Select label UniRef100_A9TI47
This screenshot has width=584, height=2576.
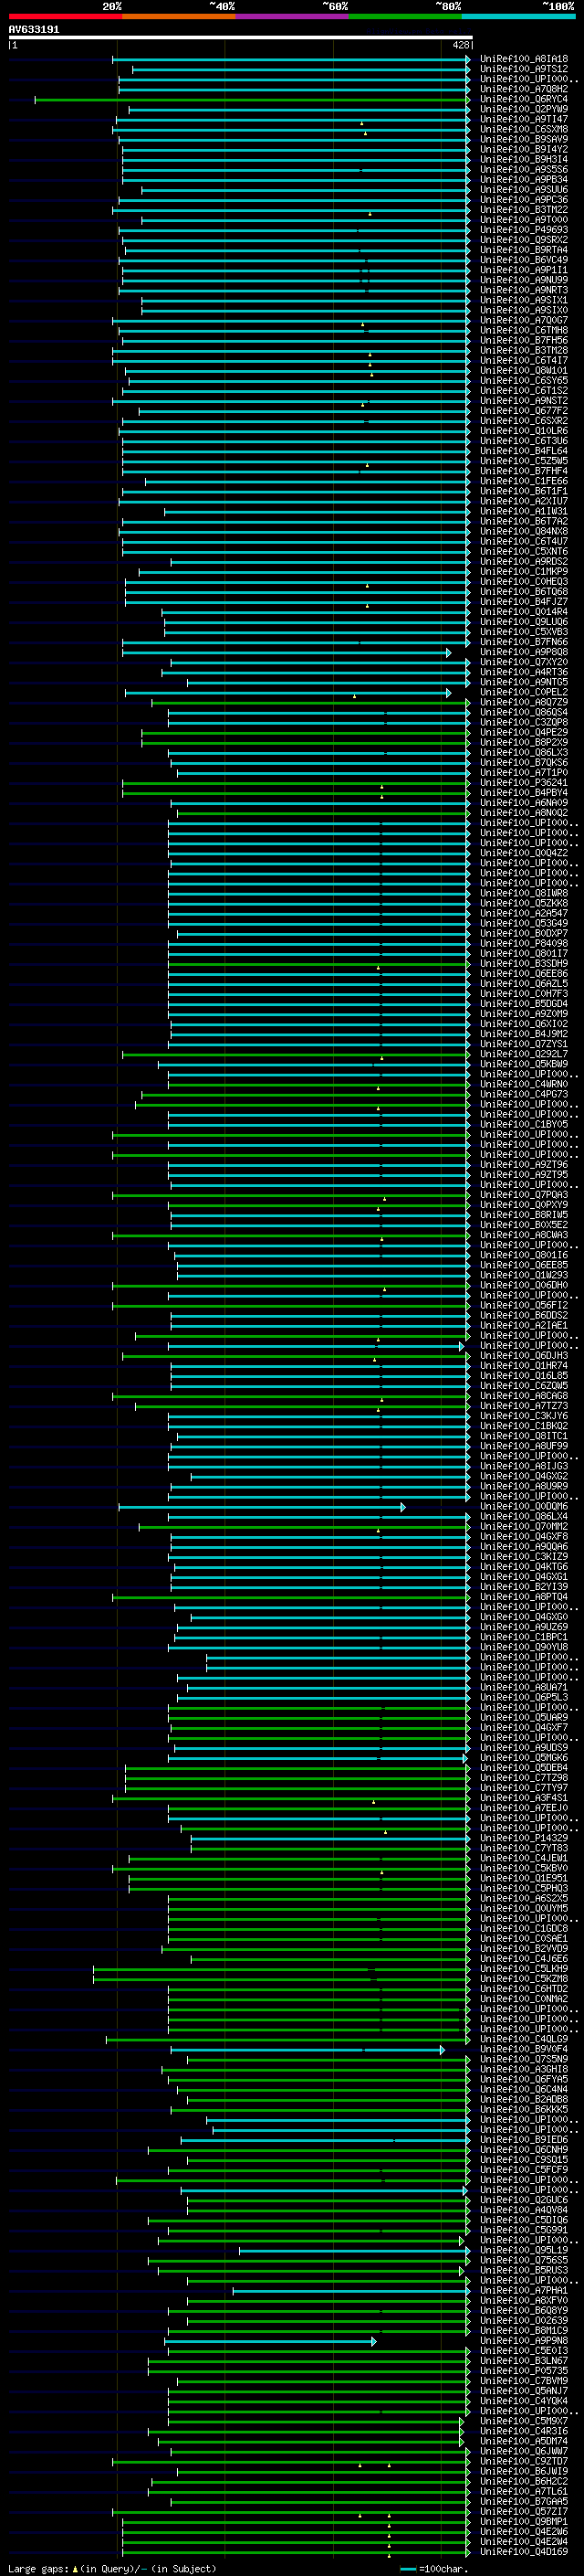[x=524, y=119]
